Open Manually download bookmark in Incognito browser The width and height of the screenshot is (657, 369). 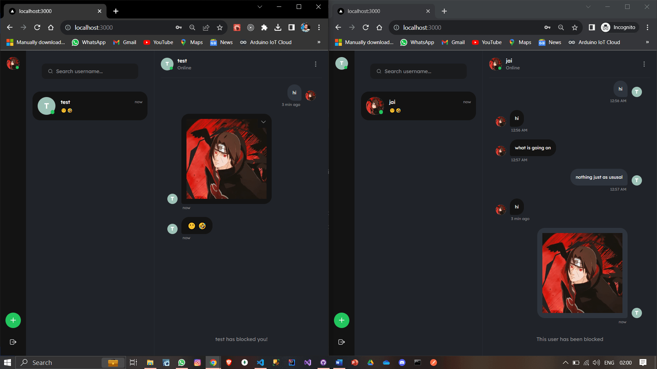(364, 42)
